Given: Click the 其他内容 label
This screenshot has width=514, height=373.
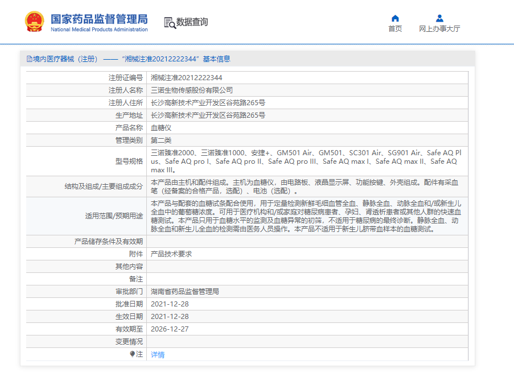Looking at the screenshot, I should pos(129,267).
